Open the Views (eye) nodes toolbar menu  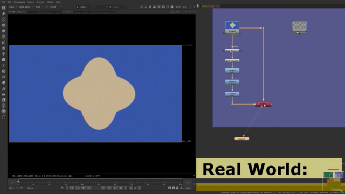4,77
